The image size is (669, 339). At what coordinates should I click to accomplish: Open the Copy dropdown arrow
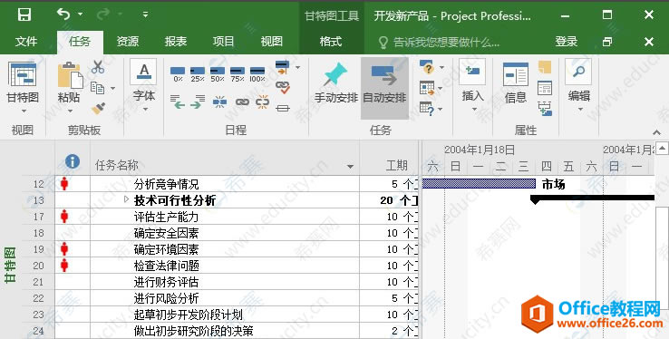click(x=113, y=88)
